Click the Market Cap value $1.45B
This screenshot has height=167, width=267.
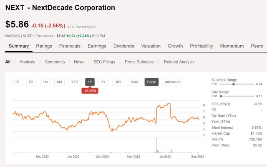[x=256, y=133]
